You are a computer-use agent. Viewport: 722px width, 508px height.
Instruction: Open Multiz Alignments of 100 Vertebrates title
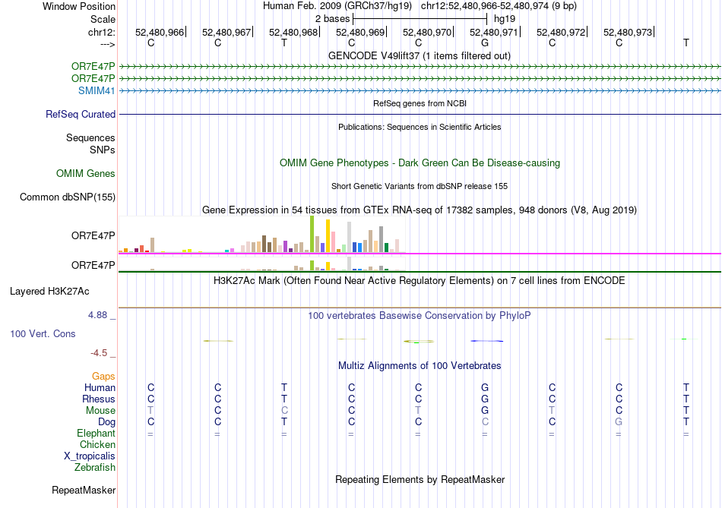[420, 366]
